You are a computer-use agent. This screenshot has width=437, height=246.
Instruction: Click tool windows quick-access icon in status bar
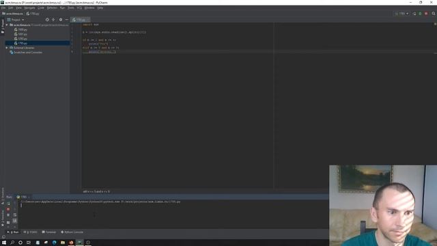pos(3,237)
